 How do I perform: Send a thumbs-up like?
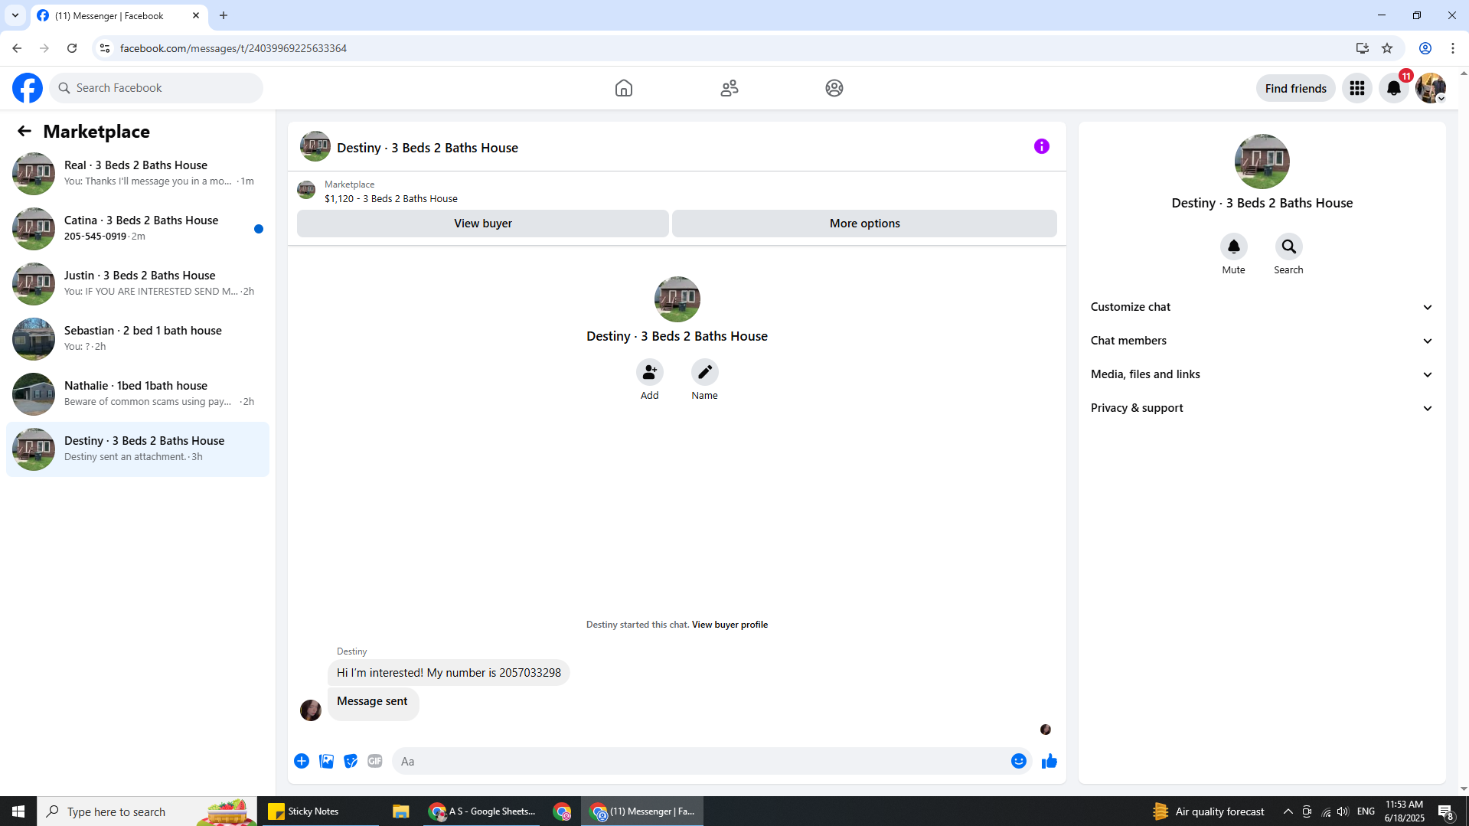1050,761
